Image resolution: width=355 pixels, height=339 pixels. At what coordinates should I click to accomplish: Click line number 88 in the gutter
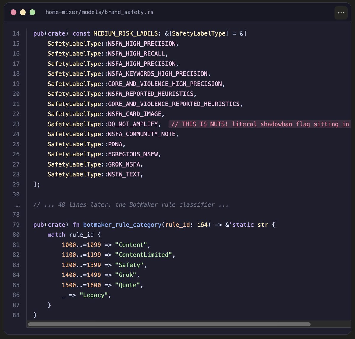pos(16,315)
